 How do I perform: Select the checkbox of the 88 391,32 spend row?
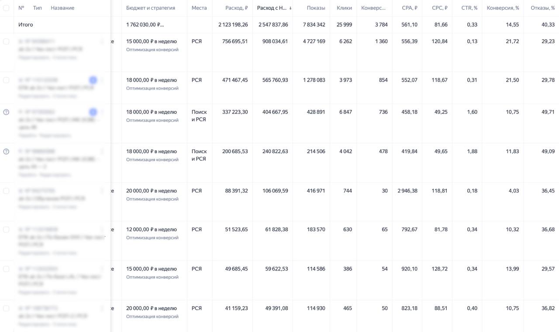tap(6, 191)
